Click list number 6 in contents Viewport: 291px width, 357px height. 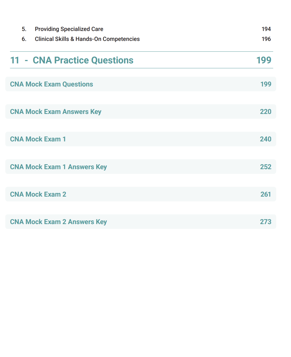tap(24, 39)
